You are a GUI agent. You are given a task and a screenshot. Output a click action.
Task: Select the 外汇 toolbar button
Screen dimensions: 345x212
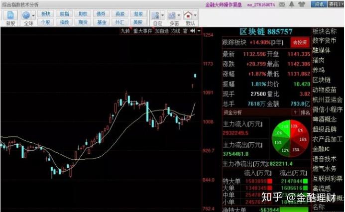pos(120,22)
